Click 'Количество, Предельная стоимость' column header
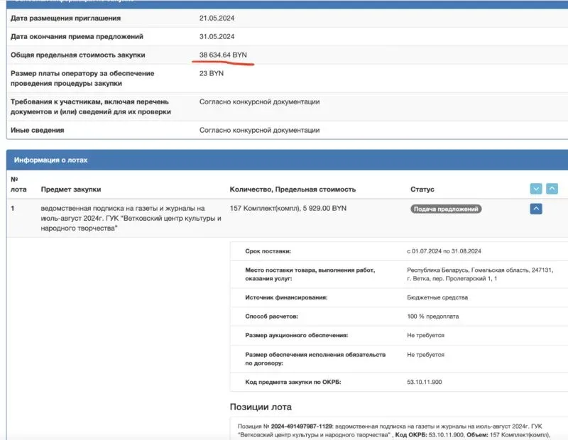This screenshot has height=440, width=568. pyautogui.click(x=293, y=189)
